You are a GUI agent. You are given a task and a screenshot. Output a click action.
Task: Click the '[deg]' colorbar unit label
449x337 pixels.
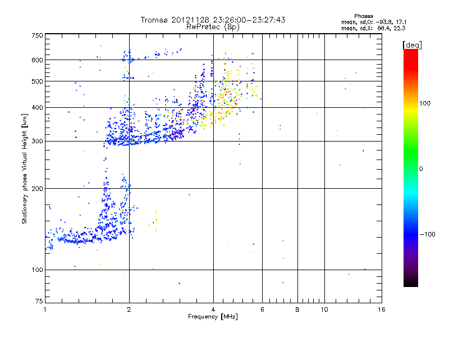point(412,45)
